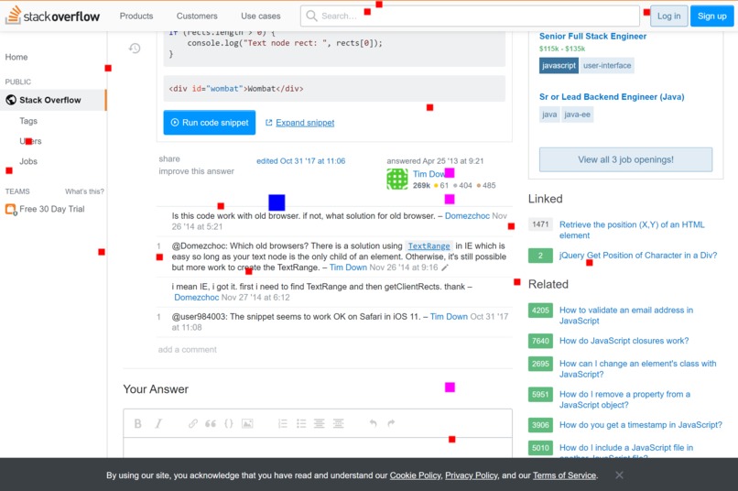738x491 pixels.
Task: Open the TextRange code link in the comment
Action: click(429, 245)
